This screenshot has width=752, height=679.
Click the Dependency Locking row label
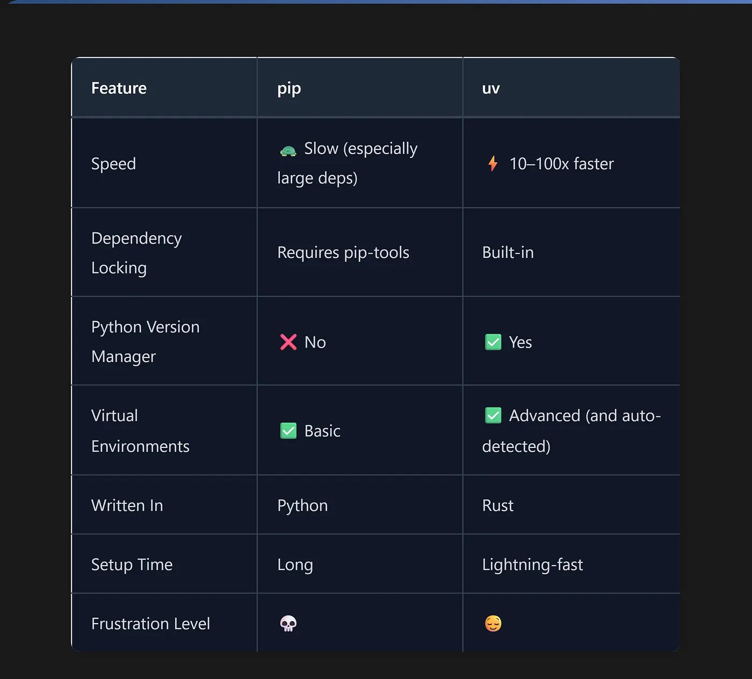[x=136, y=252]
